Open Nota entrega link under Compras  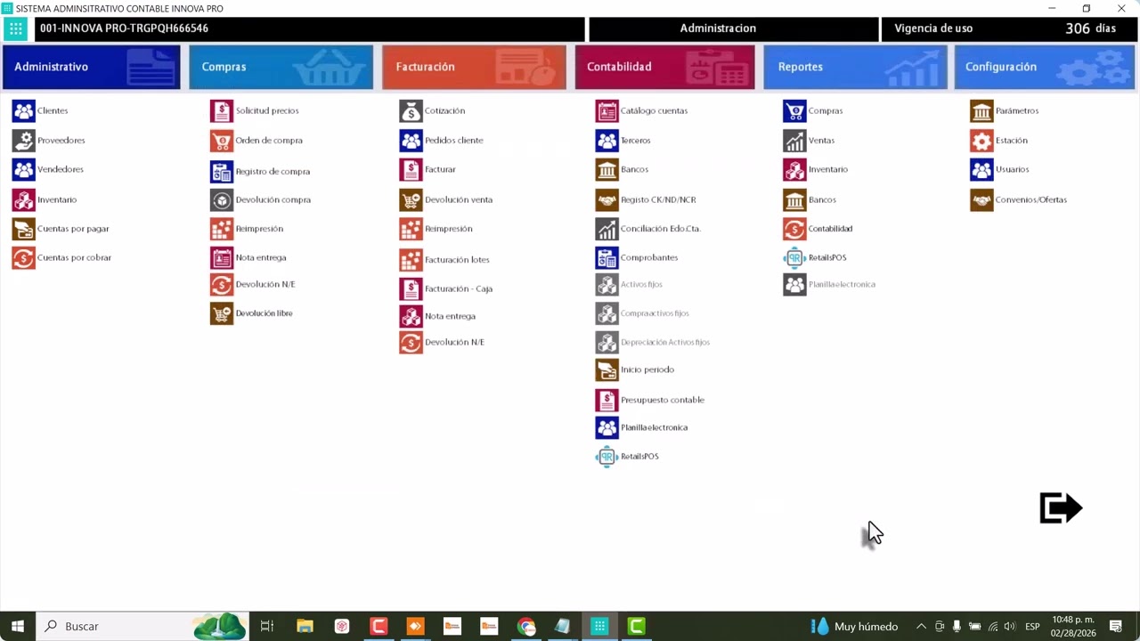point(261,257)
